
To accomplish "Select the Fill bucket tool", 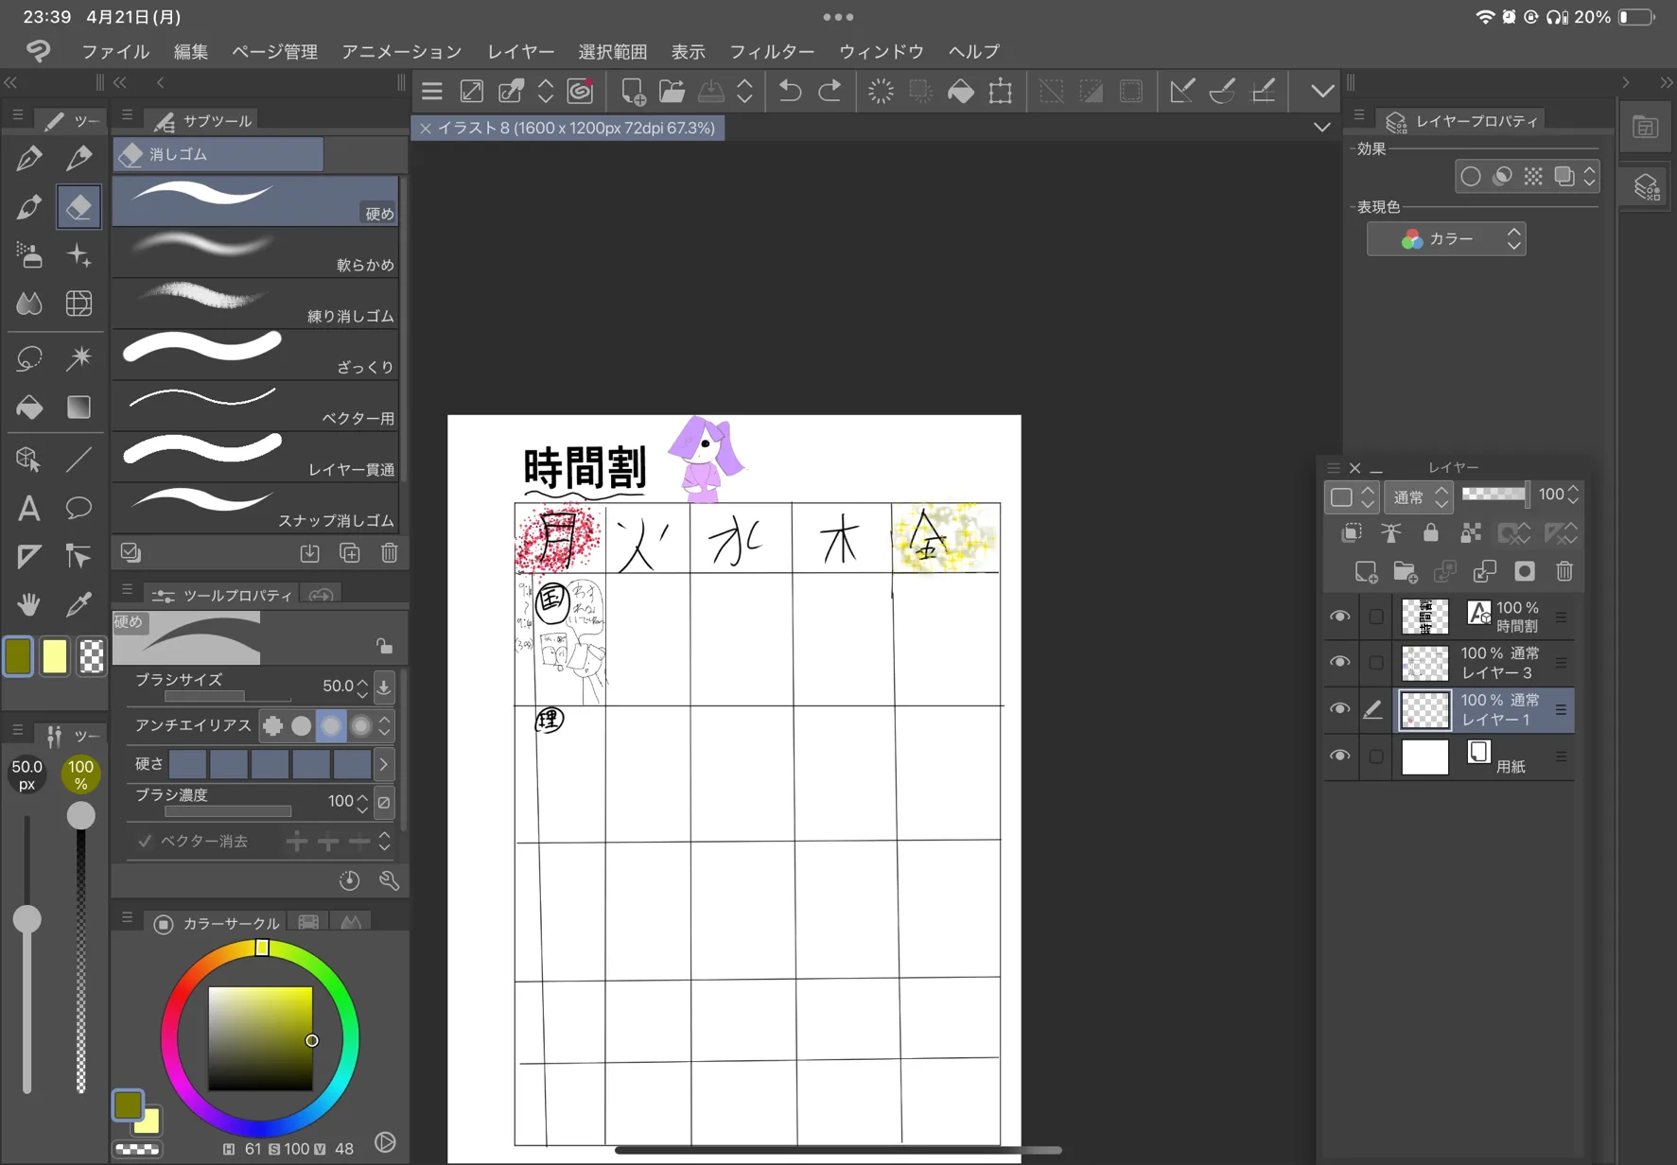I will 28,407.
